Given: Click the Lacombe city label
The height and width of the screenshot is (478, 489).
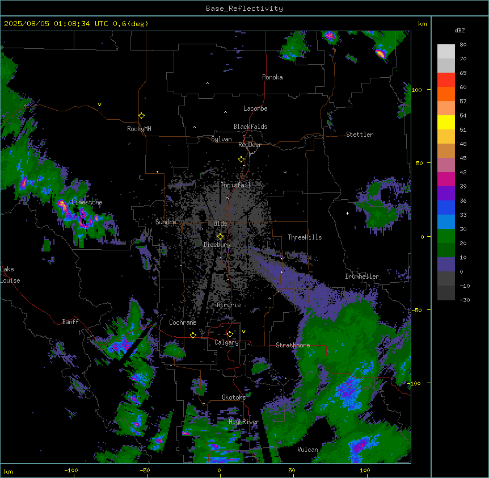Looking at the screenshot, I should click(x=255, y=108).
